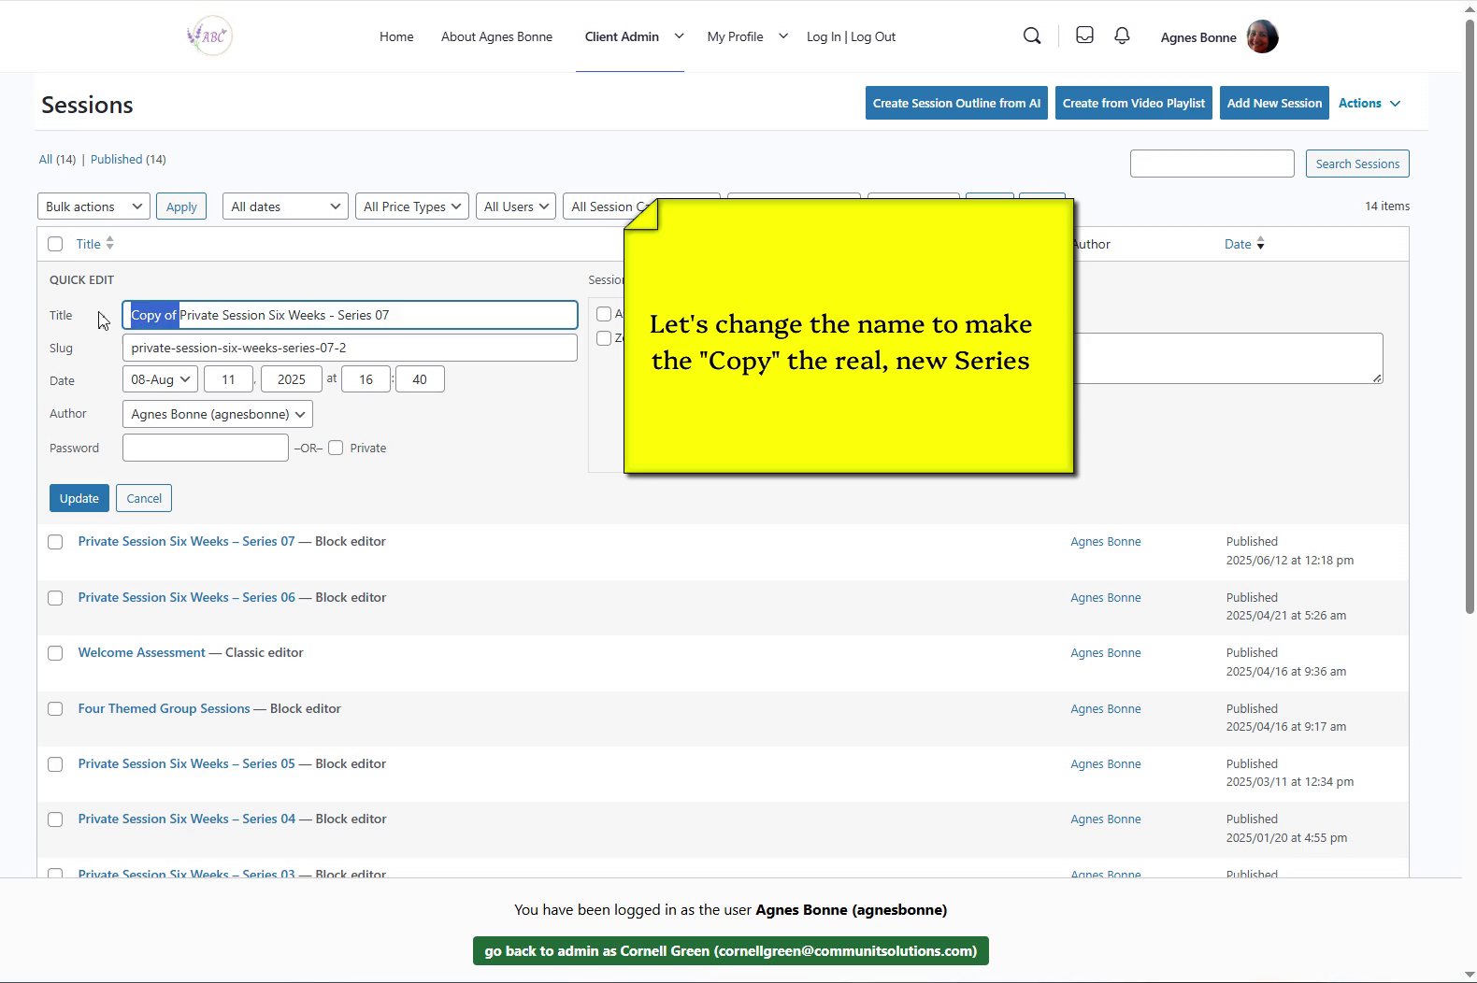Click Agnes Bonne's profile avatar
This screenshot has height=983, width=1477.
coord(1262,37)
